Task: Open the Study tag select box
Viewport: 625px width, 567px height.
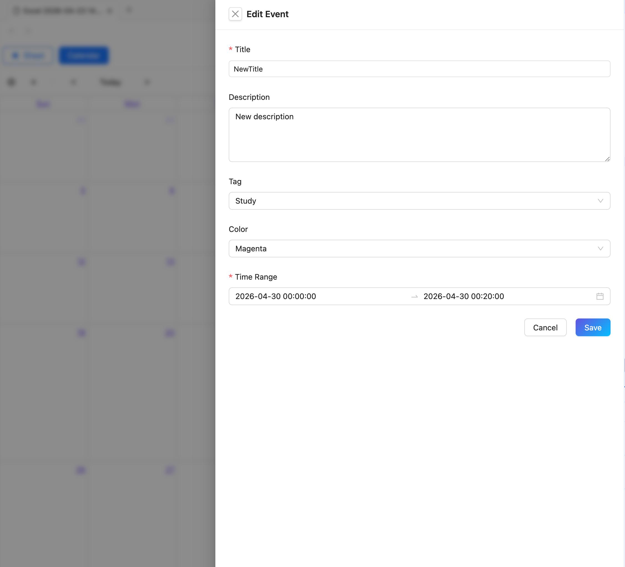Action: (x=419, y=201)
